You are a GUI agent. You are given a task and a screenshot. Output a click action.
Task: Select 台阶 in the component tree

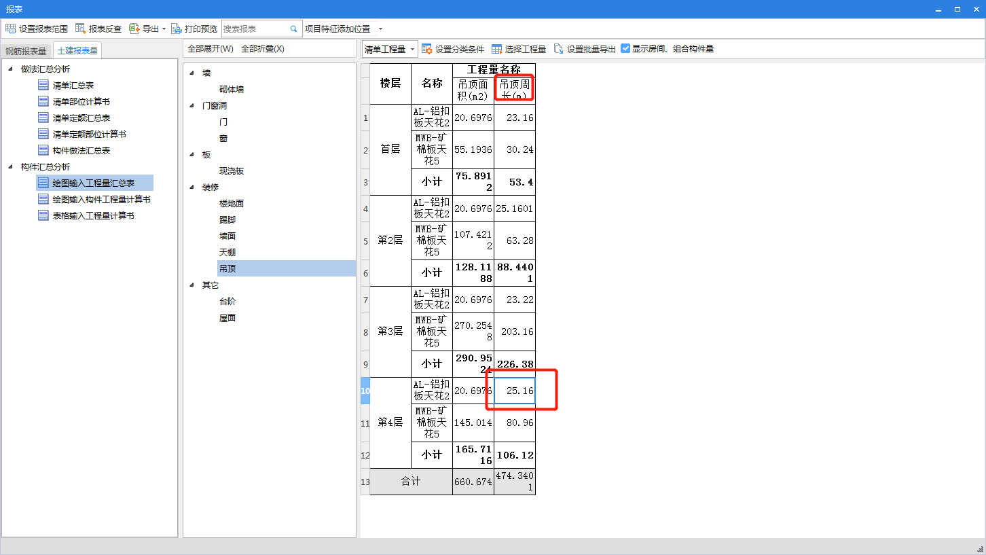[227, 301]
